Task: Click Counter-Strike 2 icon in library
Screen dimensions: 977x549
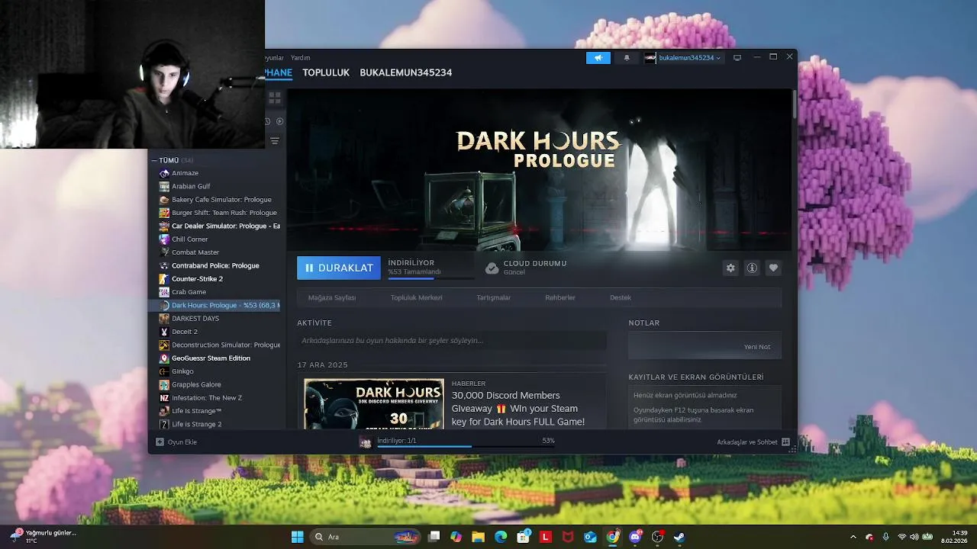Action: tap(164, 279)
